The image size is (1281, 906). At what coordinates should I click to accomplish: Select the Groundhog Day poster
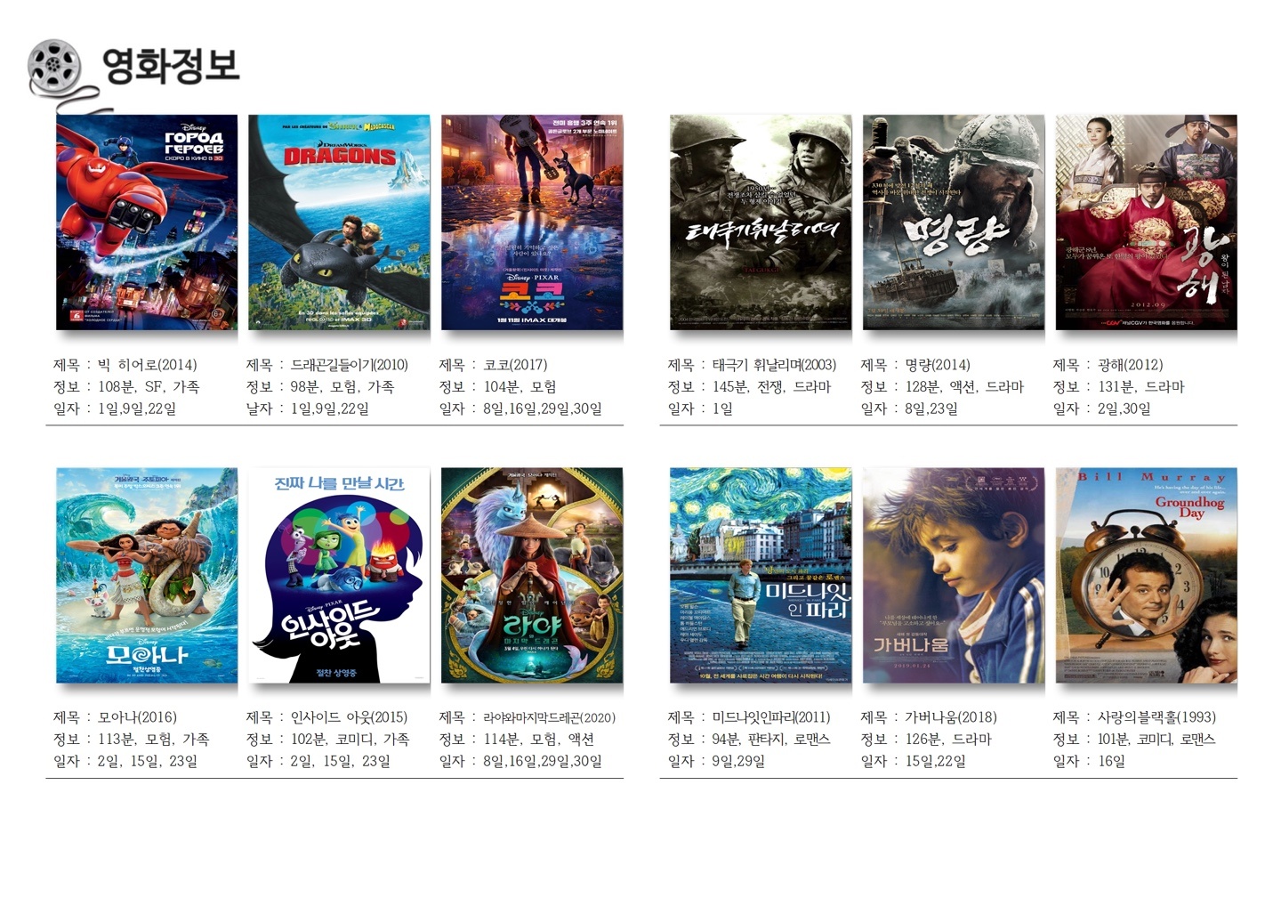point(1147,576)
